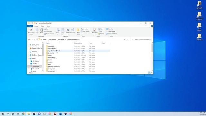The width and height of the screenshot is (206, 116).
Task: Open Task View on taskbar
Action: (x=18, y=114)
